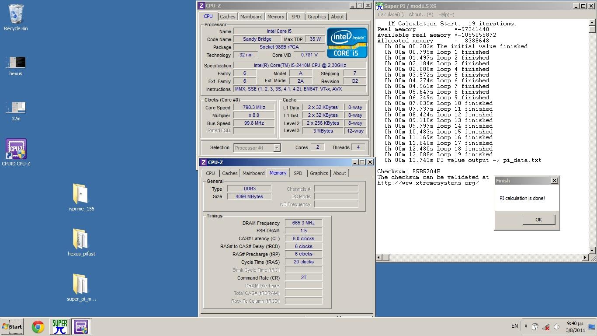Click the EN language indicator
The image size is (597, 336).
pyautogui.click(x=515, y=326)
